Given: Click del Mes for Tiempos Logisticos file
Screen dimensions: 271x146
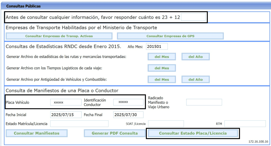Looking at the screenshot, I should (x=161, y=68).
